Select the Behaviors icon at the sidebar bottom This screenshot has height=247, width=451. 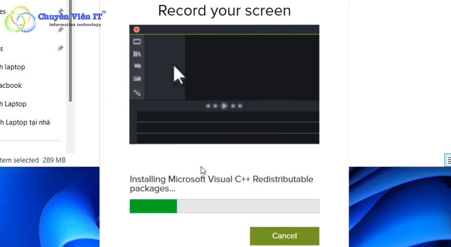click(137, 92)
